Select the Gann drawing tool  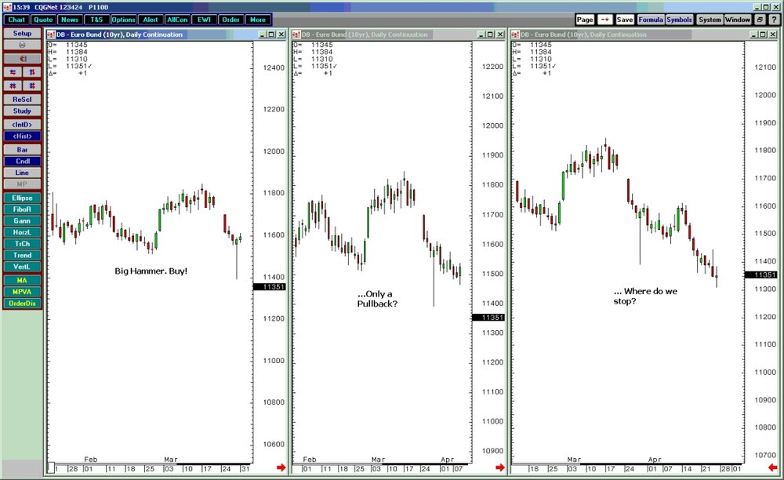coord(22,220)
